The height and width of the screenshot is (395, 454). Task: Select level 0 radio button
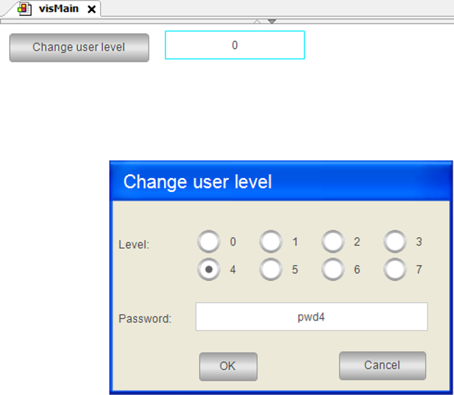(x=209, y=242)
